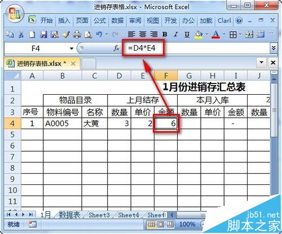Select cell containing 大黄

pos(95,123)
